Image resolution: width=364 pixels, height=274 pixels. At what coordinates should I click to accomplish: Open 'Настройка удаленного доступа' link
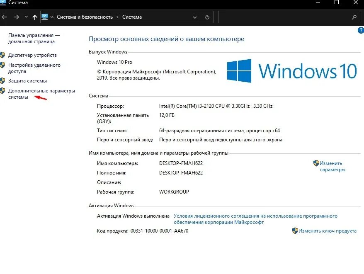[x=34, y=68]
